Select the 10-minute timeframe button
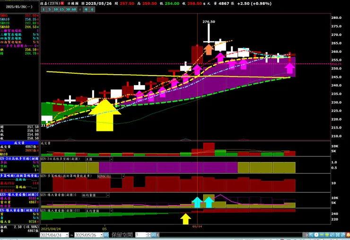Screen dimensions: 350x240 point(56,9)
